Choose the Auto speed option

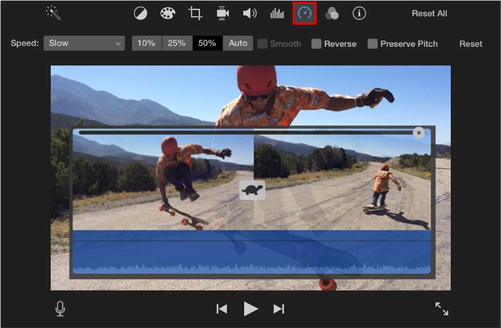[238, 43]
